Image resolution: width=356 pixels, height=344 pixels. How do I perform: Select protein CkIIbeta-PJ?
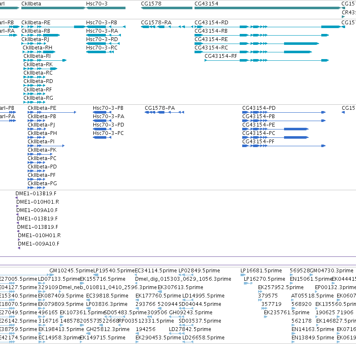pyautogui.click(x=41, y=125)
